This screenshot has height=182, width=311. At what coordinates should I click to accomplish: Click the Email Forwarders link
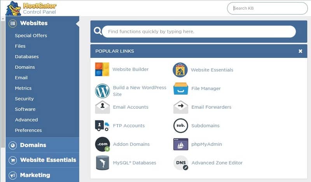[211, 107]
